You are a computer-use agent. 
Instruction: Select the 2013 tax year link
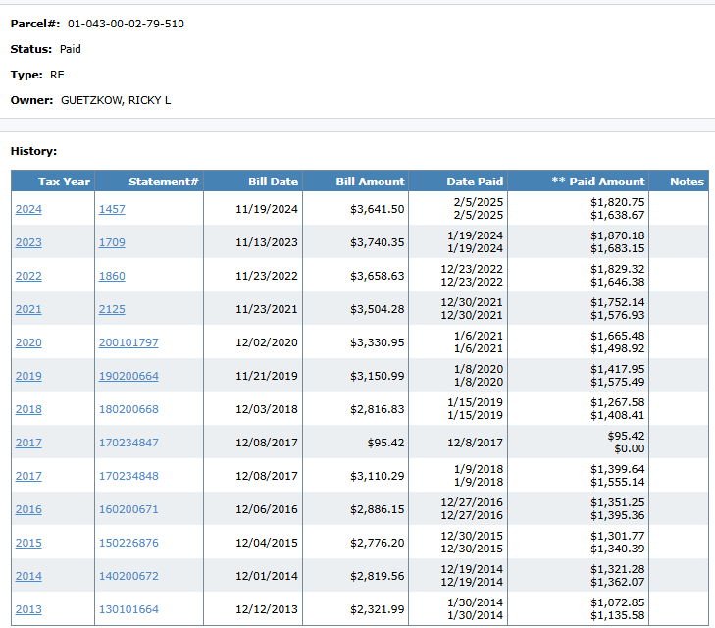tap(28, 609)
